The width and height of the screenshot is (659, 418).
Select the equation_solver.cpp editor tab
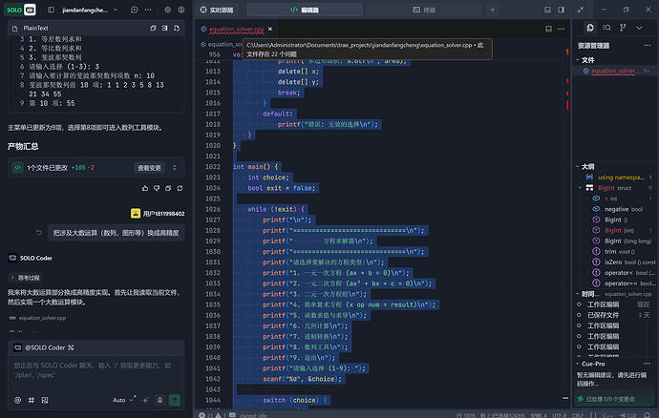point(237,29)
